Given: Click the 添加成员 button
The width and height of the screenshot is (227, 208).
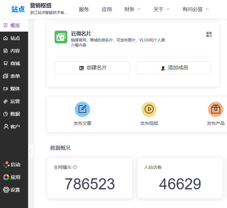Looking at the screenshot, I should [x=174, y=68].
